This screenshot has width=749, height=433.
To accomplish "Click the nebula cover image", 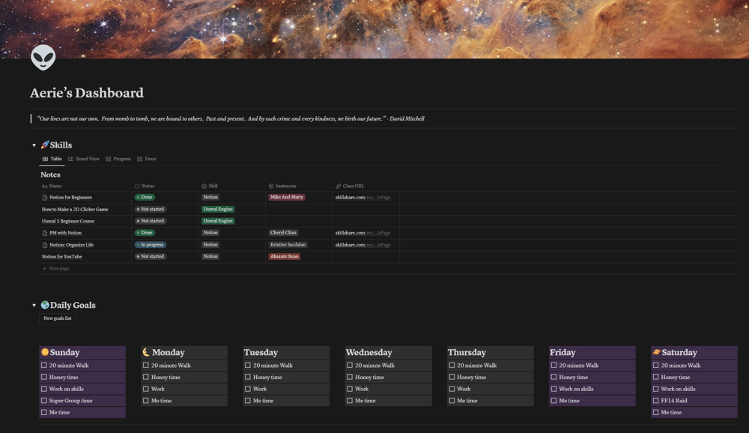I will (374, 28).
